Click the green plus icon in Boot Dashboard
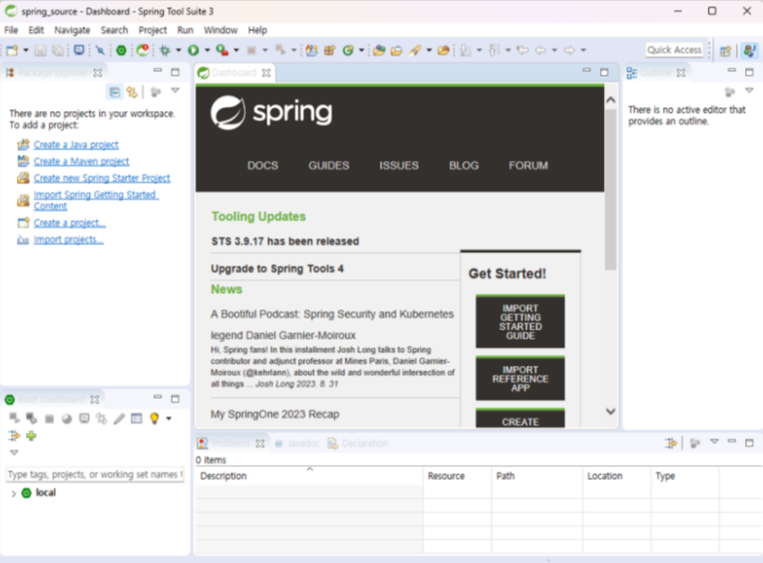This screenshot has height=563, width=763. pyautogui.click(x=32, y=436)
